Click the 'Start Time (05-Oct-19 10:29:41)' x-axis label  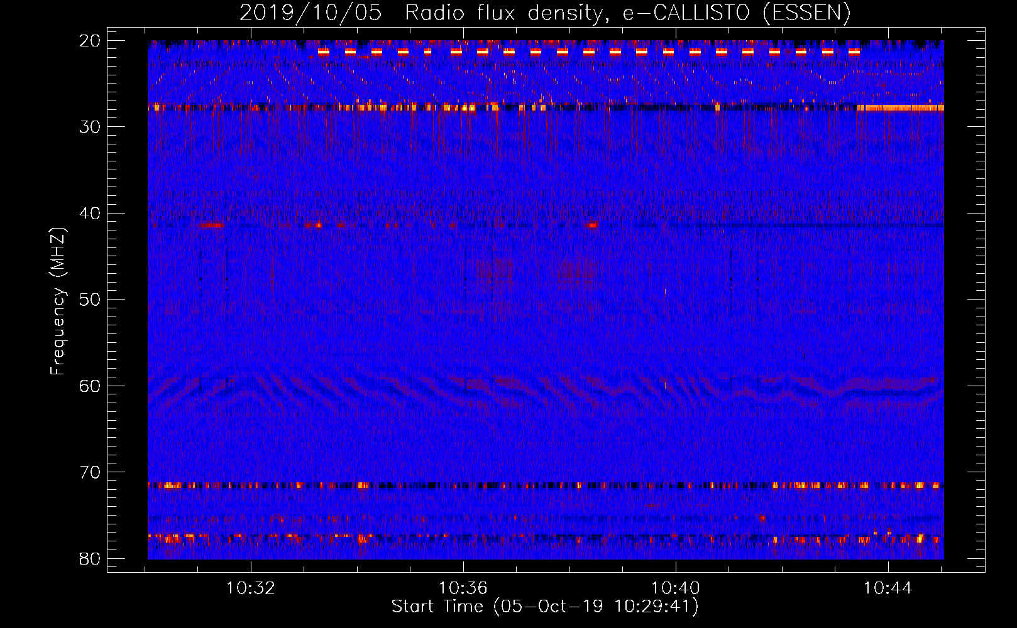click(545, 607)
